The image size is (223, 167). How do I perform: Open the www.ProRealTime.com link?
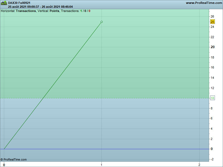(x=204, y=3)
